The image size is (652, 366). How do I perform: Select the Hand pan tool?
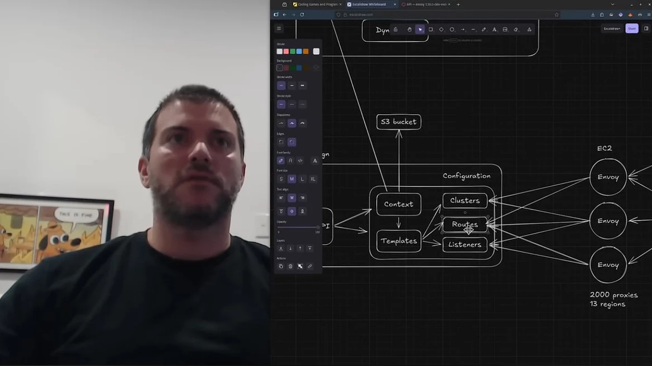coord(409,30)
